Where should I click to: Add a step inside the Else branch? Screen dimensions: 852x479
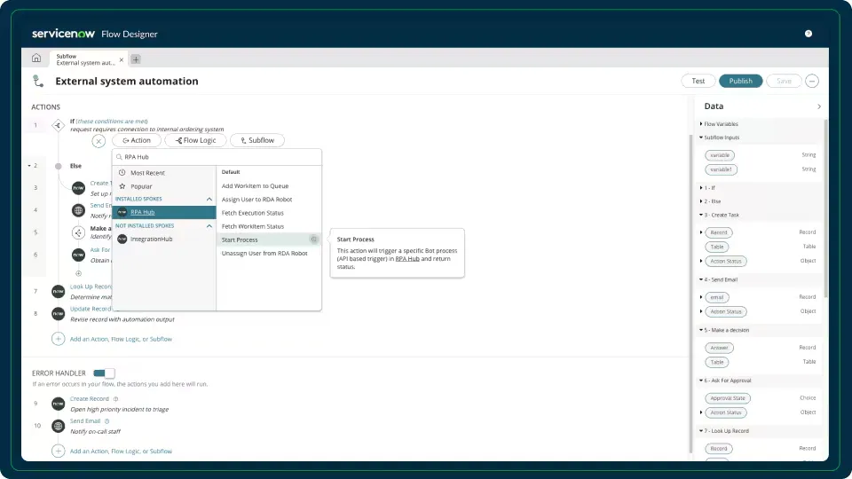pos(78,273)
